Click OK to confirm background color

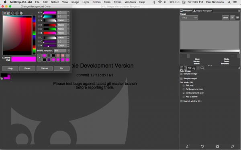(x=61, y=68)
